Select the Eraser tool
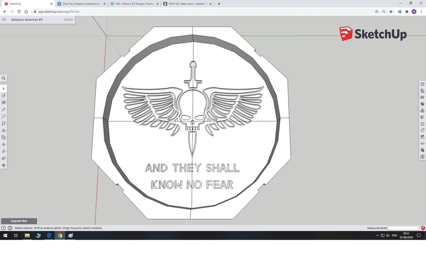This screenshot has height=271, width=426. [4, 95]
